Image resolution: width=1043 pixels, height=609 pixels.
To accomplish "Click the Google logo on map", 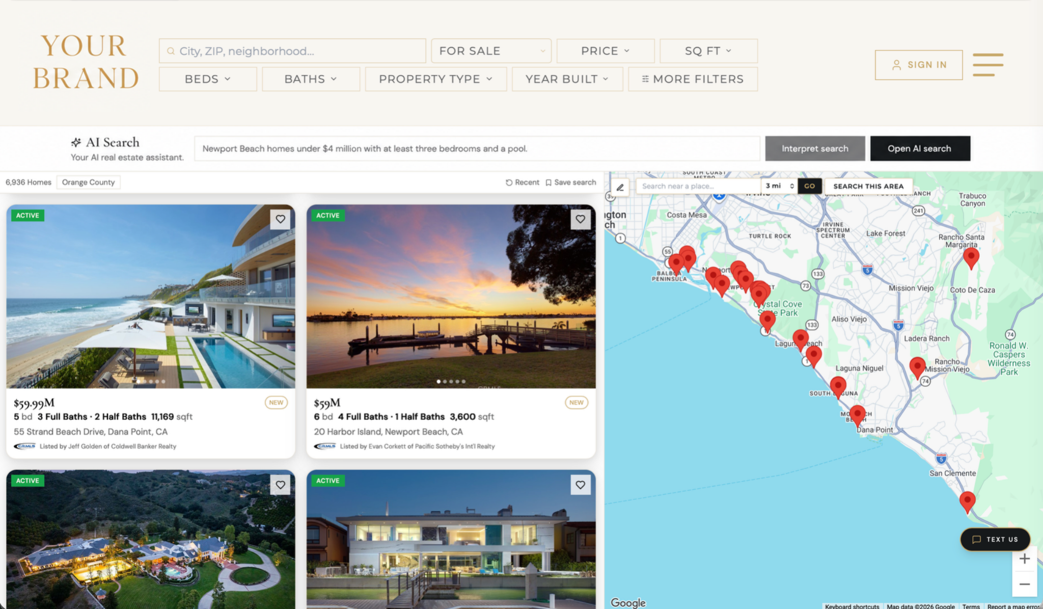I will tap(628, 603).
